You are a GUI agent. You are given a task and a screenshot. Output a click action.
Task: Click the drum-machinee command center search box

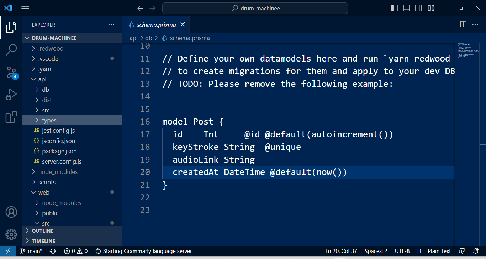[x=255, y=8]
